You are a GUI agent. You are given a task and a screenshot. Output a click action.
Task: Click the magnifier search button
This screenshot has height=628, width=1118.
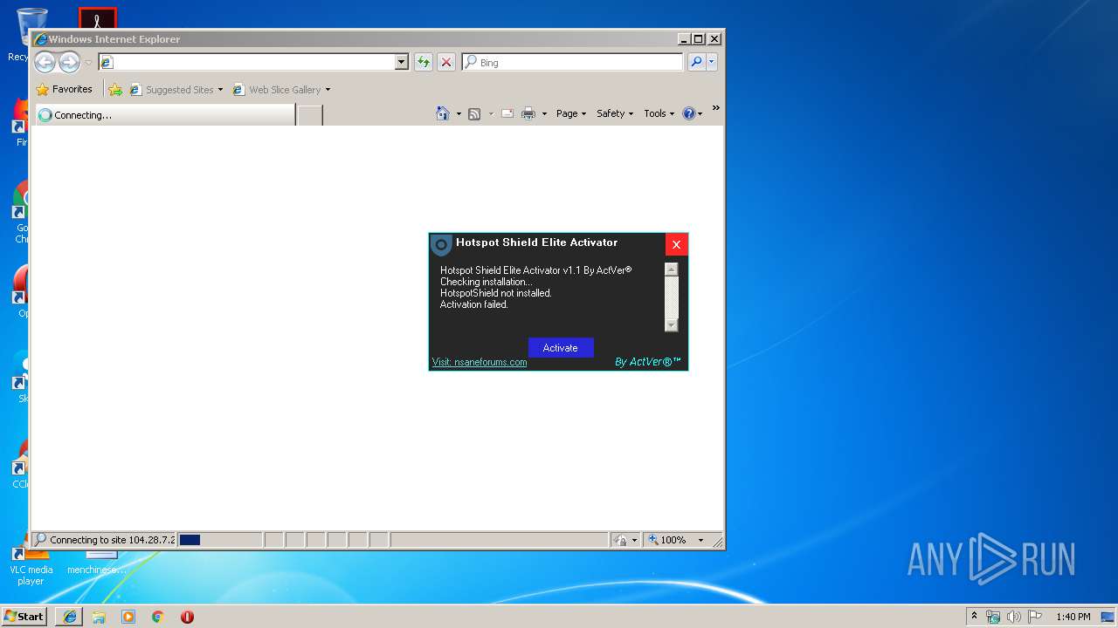(696, 62)
